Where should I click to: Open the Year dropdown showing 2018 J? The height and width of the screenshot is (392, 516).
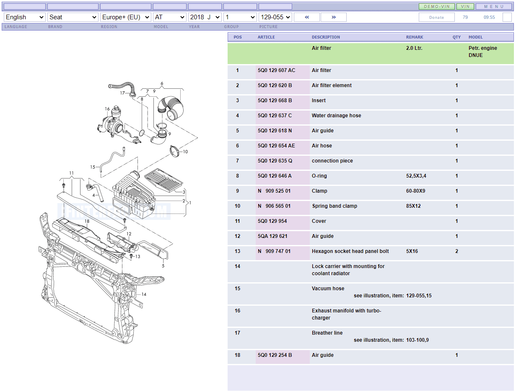[205, 17]
